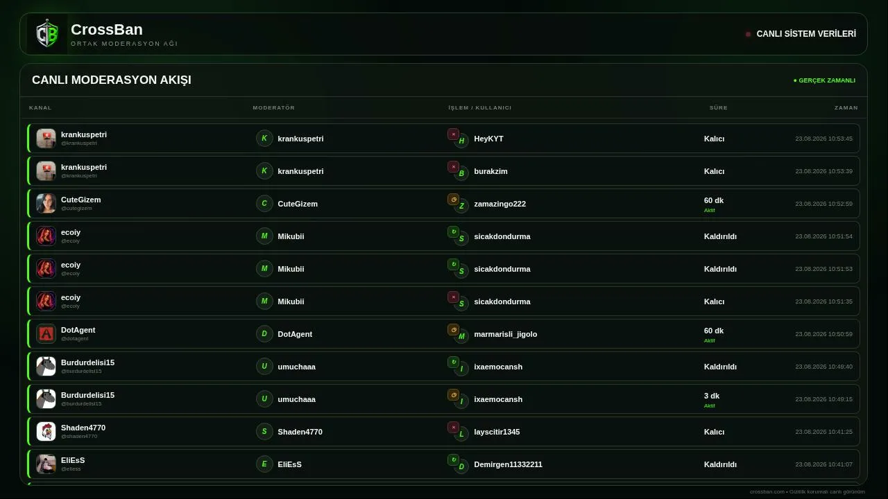Select the Demirgen11332211 user row
Screen dimensions: 888x499
(x=444, y=464)
